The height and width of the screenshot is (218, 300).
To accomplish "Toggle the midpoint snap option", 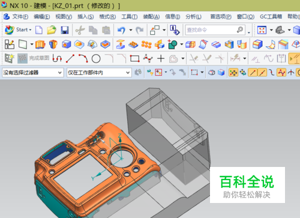I will 262,72.
